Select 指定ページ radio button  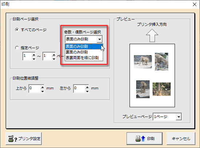coord(17,48)
